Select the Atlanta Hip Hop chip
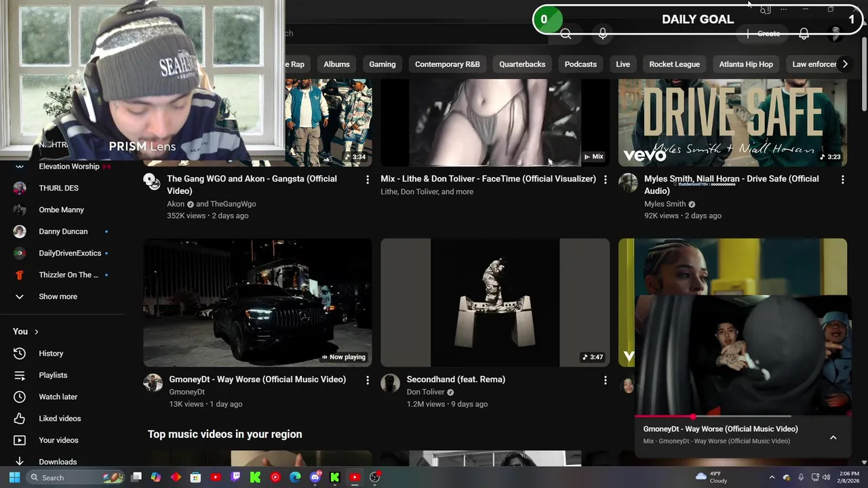The height and width of the screenshot is (488, 868). 746,64
